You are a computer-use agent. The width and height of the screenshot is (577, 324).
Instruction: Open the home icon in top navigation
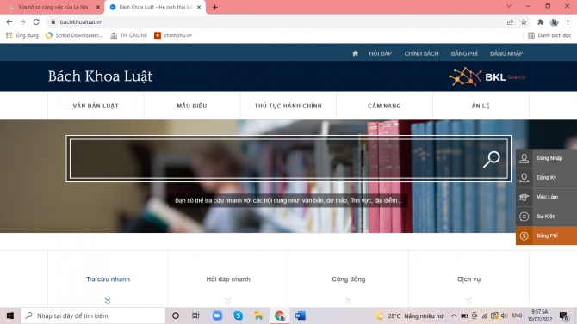355,53
